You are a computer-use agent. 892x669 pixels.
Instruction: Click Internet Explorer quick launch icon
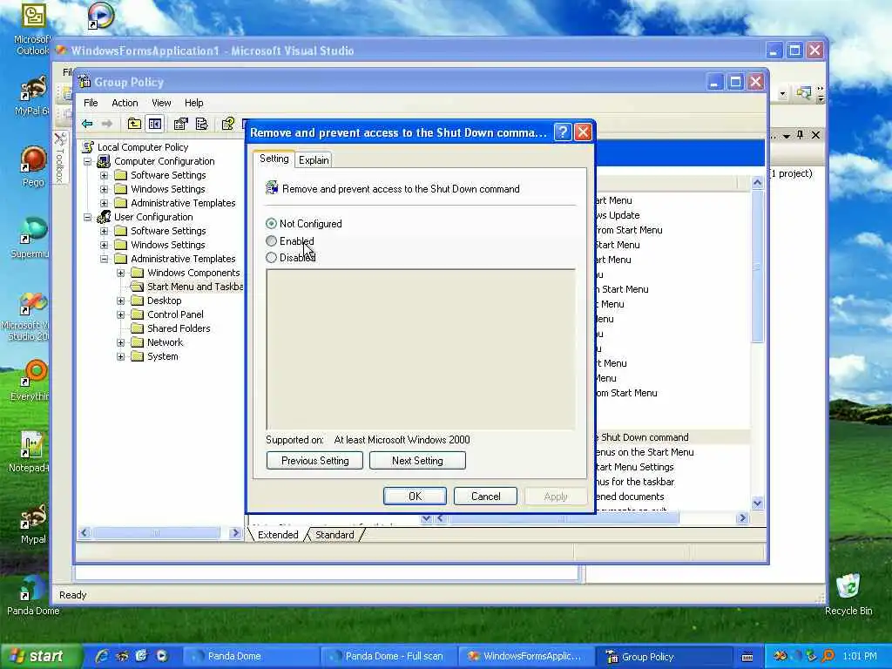click(x=103, y=656)
